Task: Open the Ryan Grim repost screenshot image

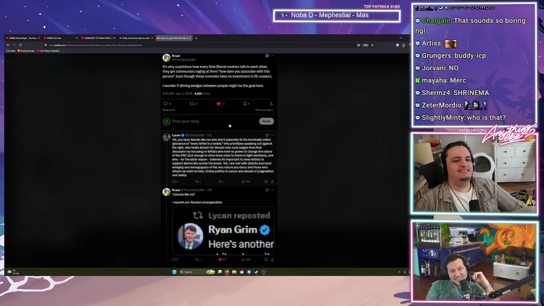Action: click(223, 231)
